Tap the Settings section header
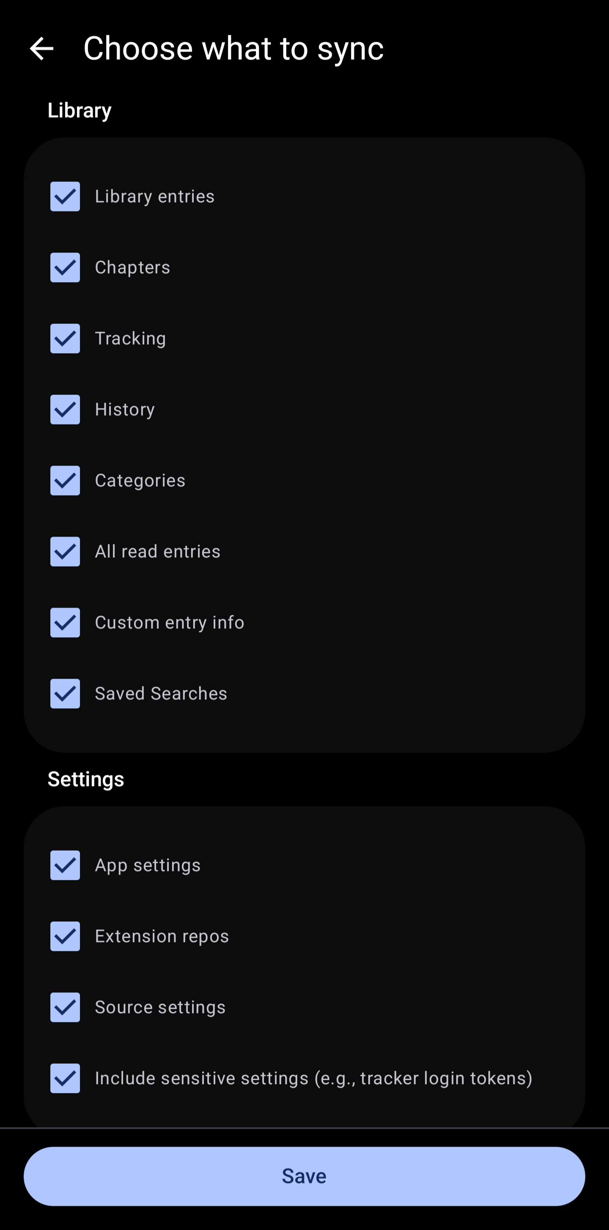Screen dimensions: 609x1230 [x=86, y=779]
